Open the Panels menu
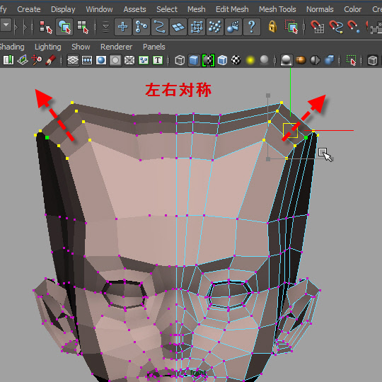382x382 pixels. pos(154,47)
